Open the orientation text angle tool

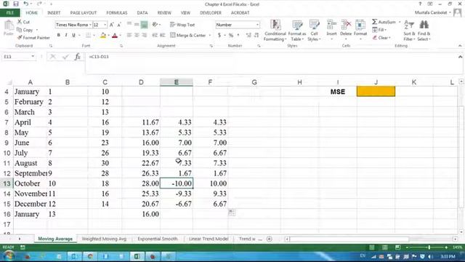tap(155, 25)
